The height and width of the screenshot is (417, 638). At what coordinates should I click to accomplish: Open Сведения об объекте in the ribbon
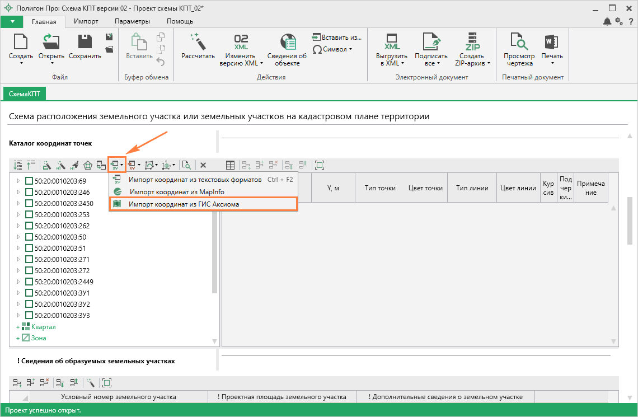click(287, 42)
